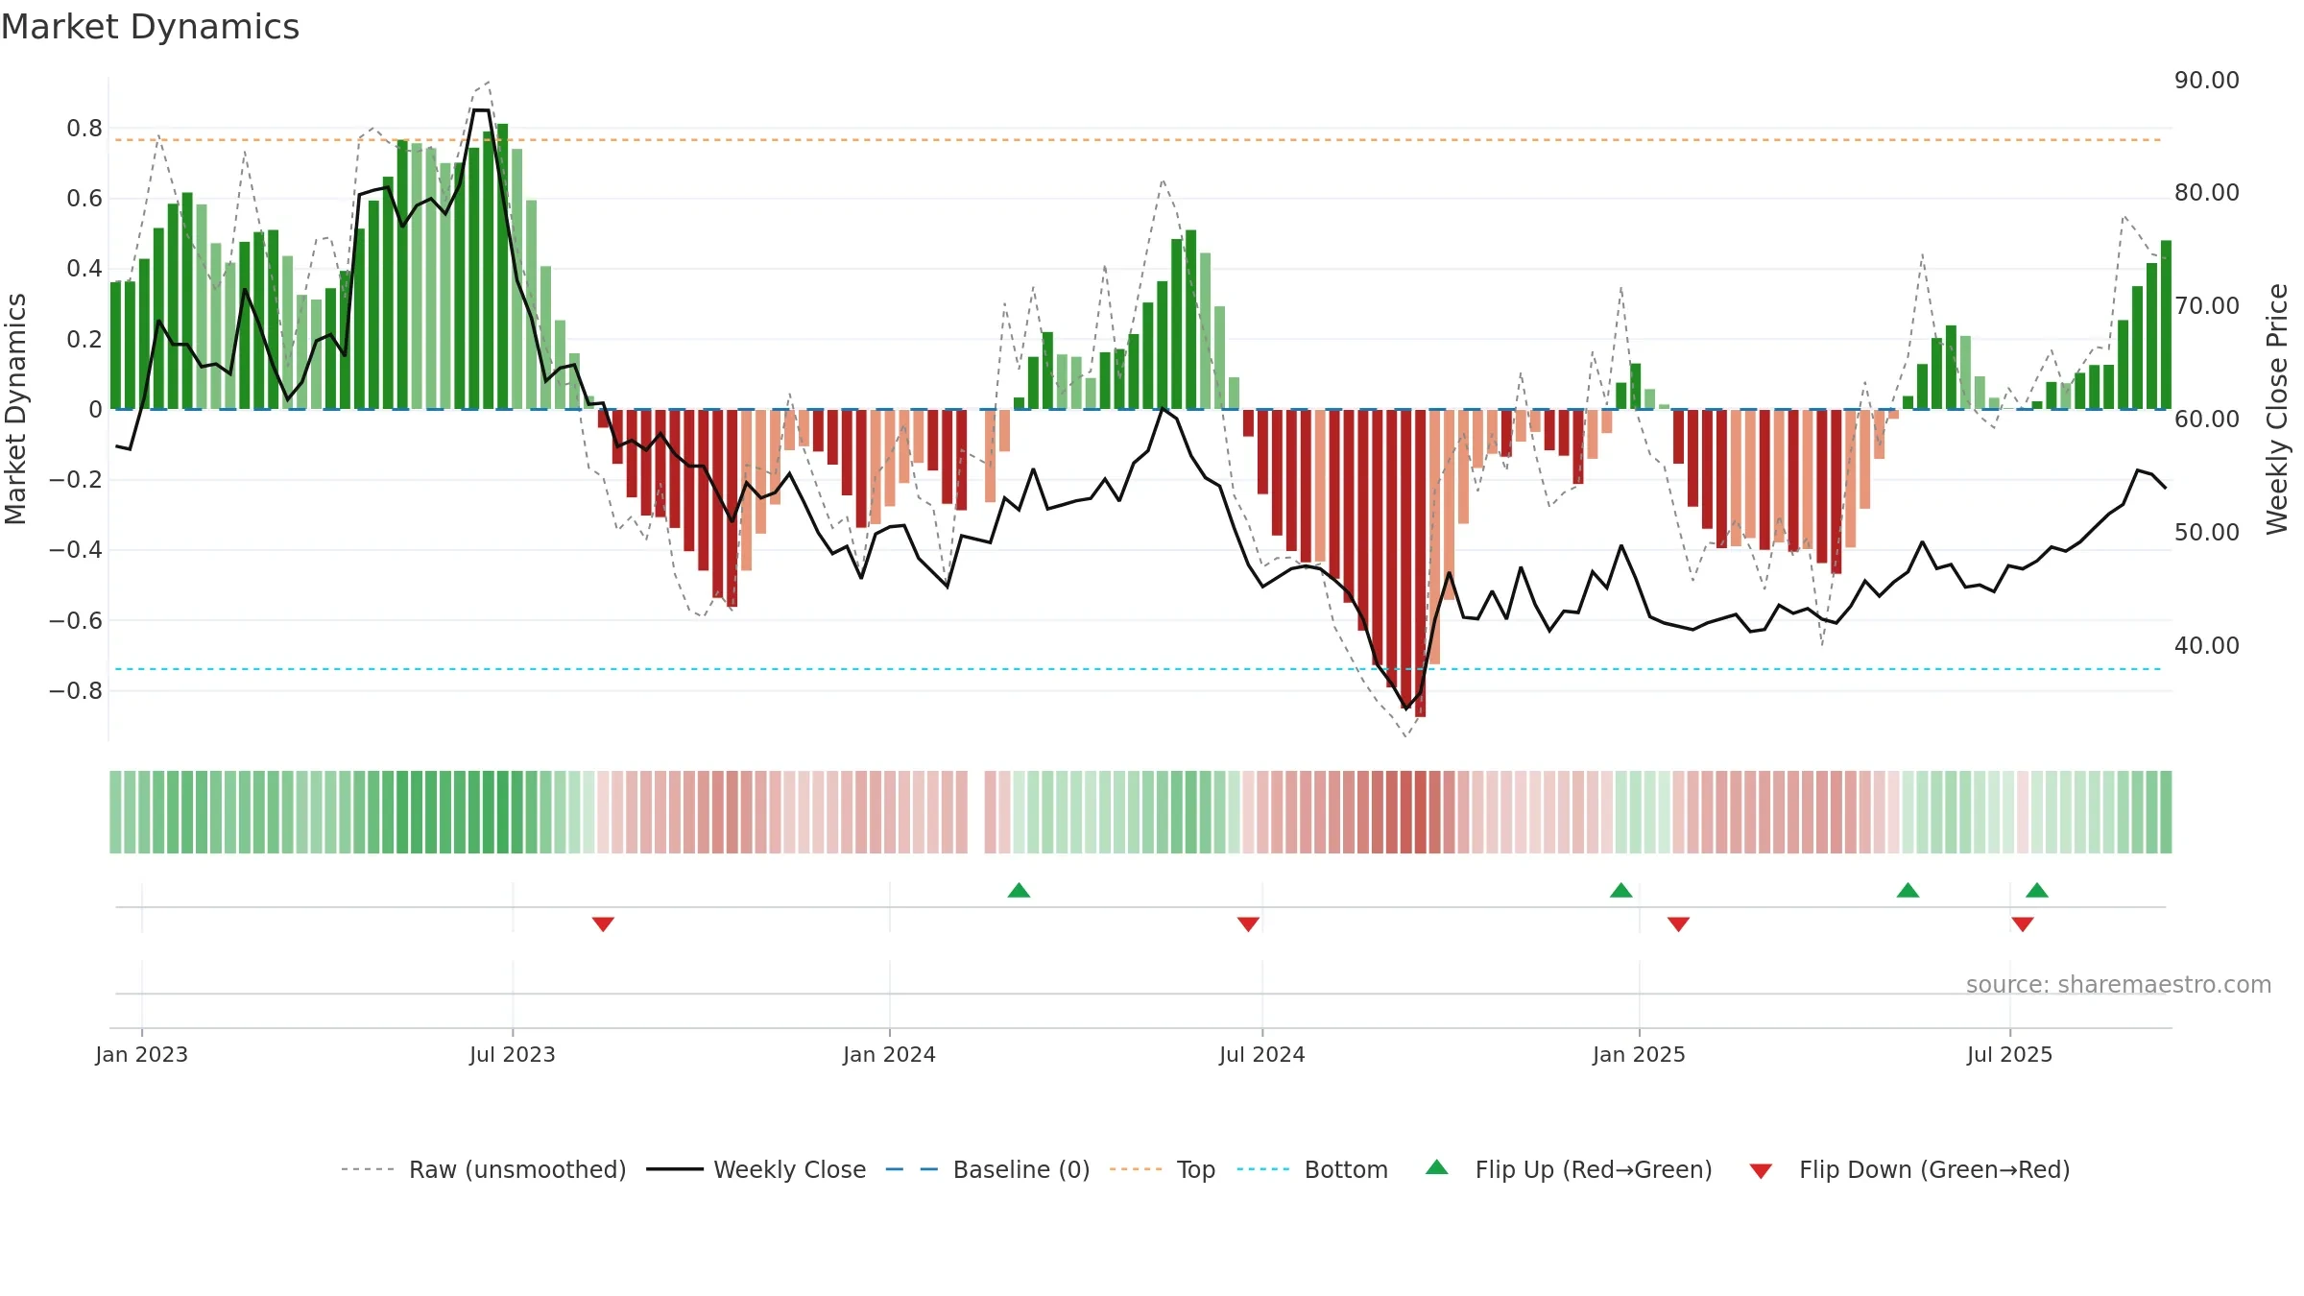2304x1296 pixels.
Task: Click the Weekly Close Price axis label
Action: tap(2277, 409)
